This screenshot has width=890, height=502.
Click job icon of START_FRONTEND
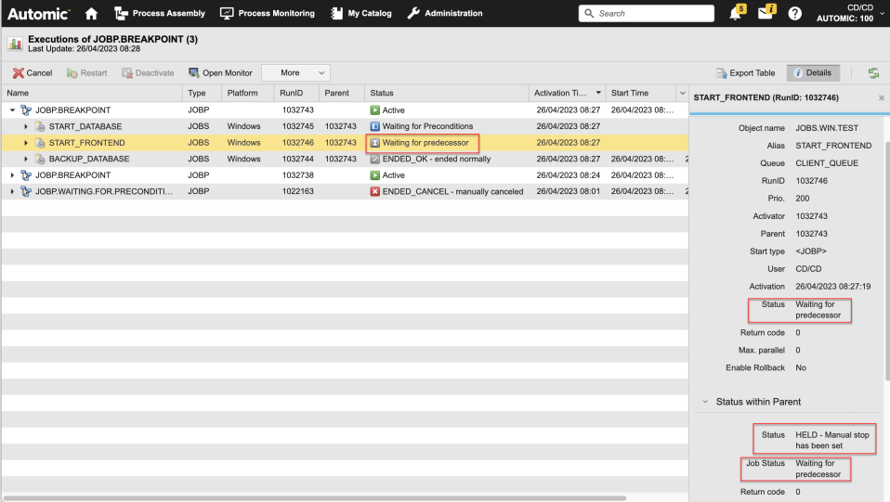click(40, 143)
